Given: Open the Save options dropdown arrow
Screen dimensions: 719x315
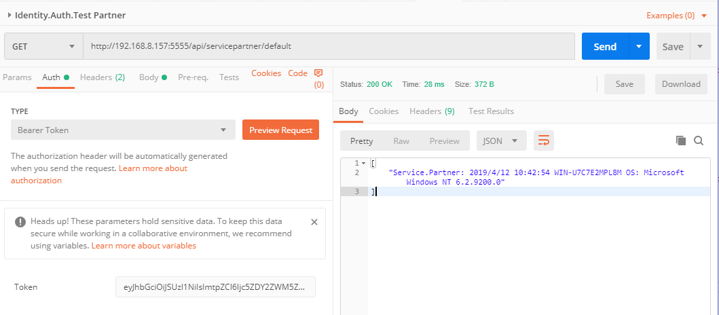Looking at the screenshot, I should (x=700, y=46).
